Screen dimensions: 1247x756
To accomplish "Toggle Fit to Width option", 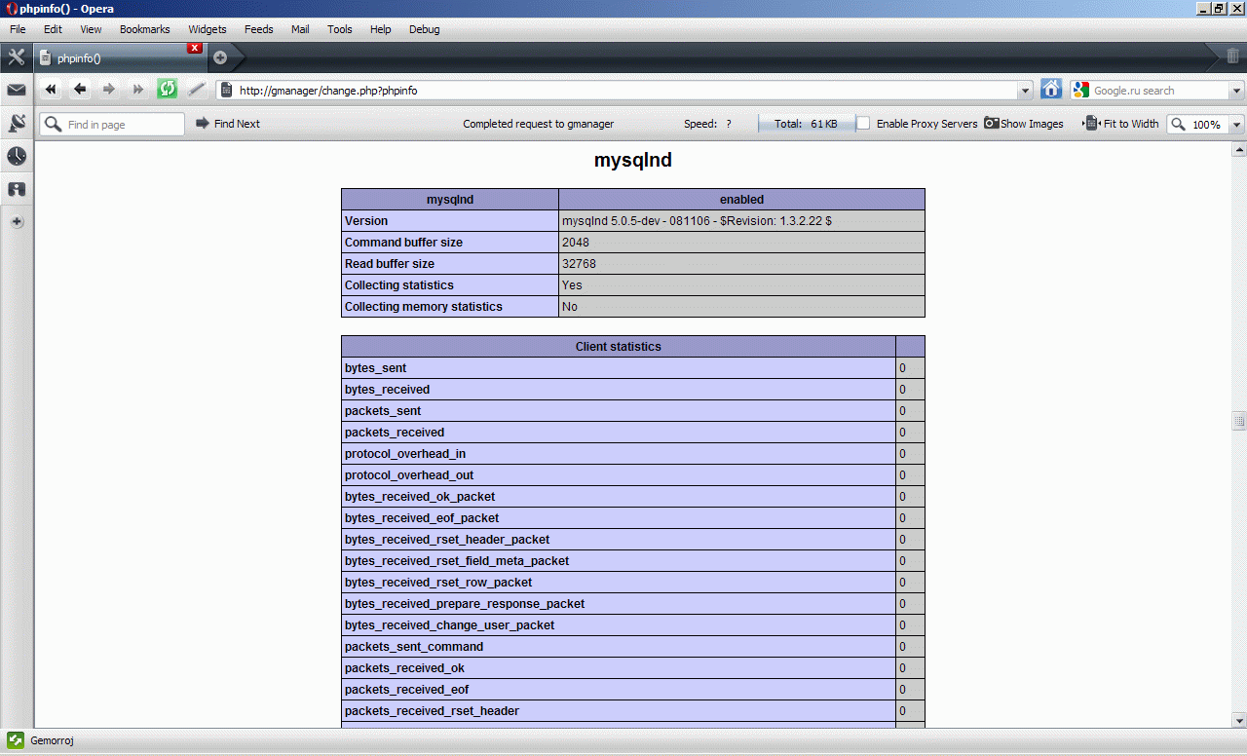I will pyautogui.click(x=1121, y=124).
